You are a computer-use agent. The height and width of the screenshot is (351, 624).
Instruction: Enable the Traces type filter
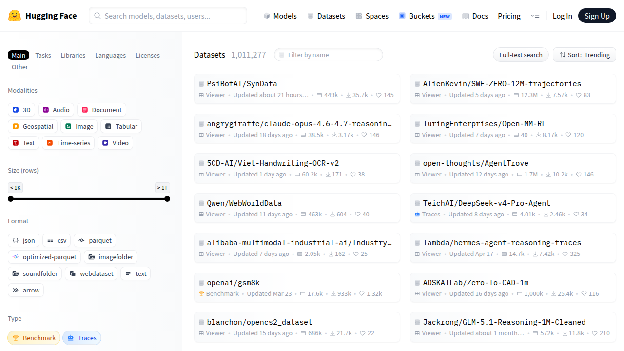pyautogui.click(x=82, y=338)
